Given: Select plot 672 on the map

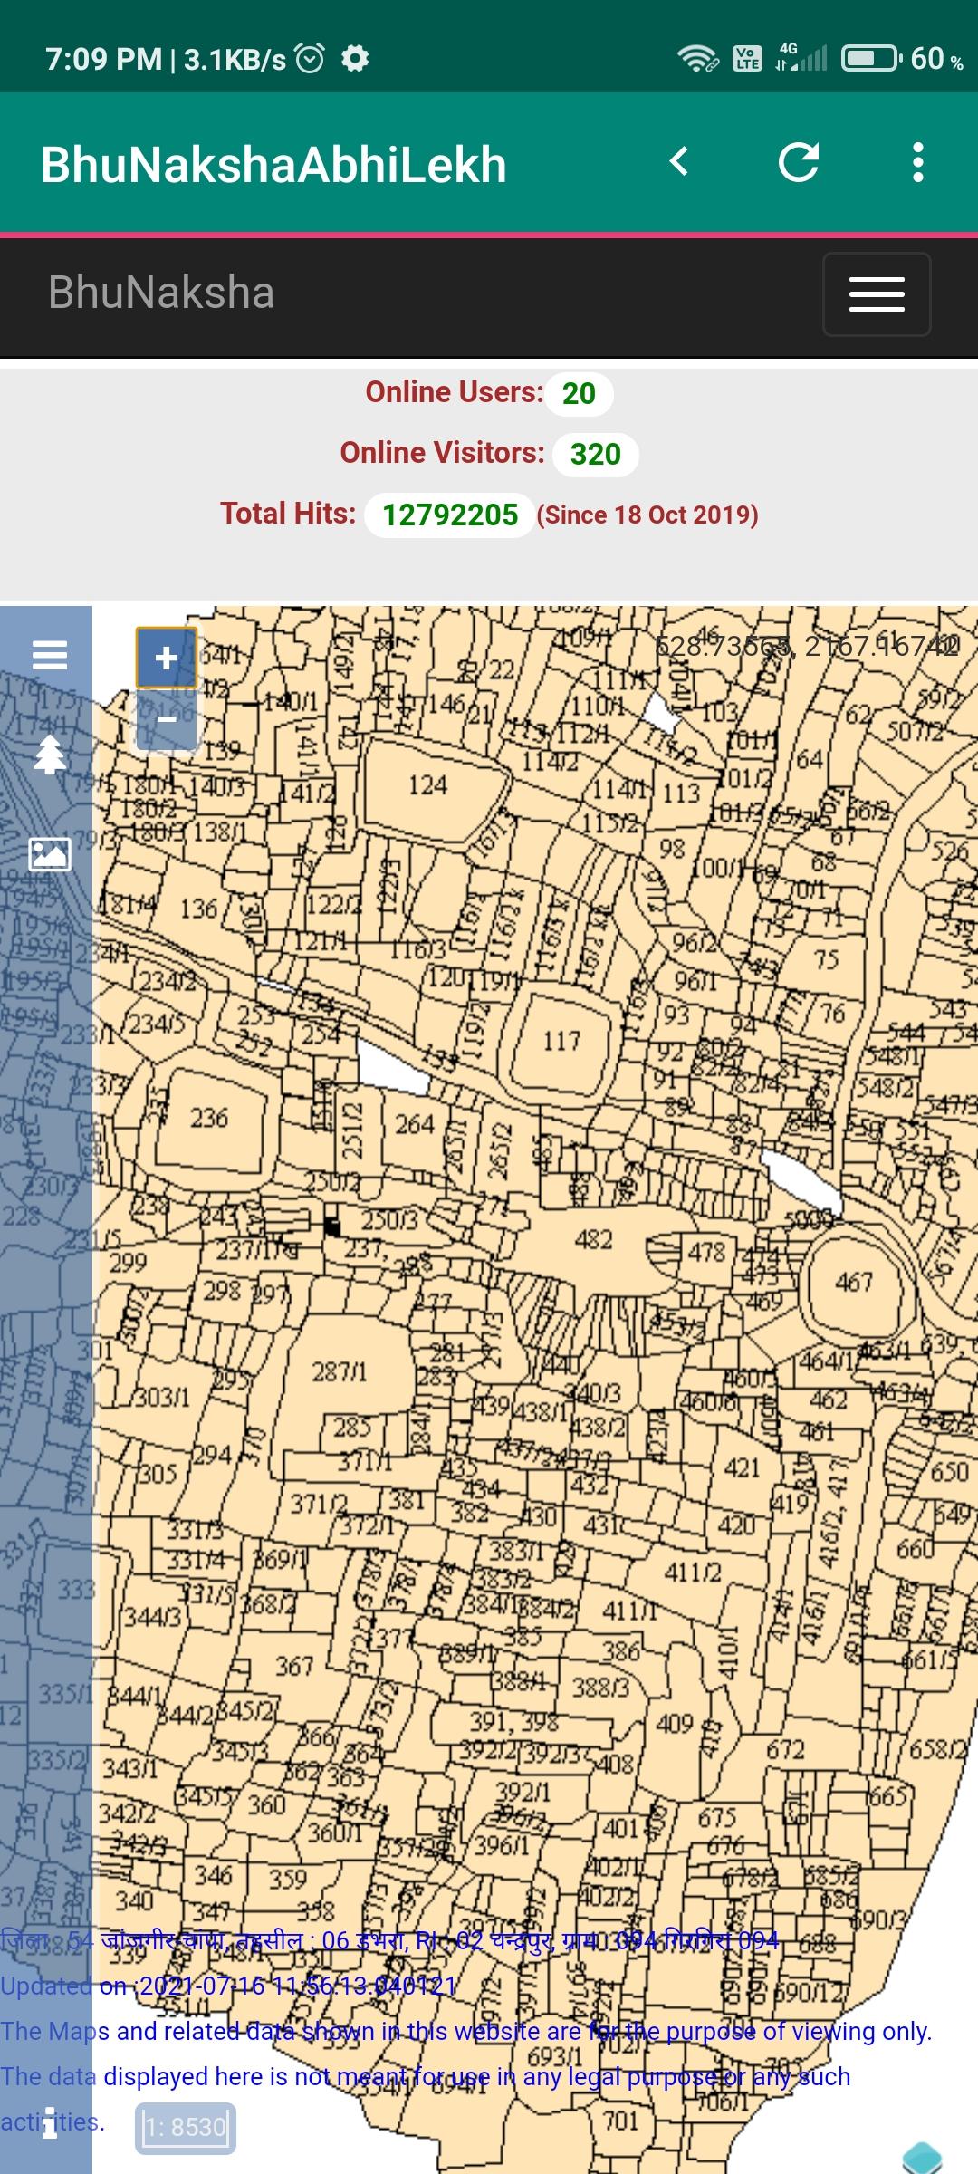Looking at the screenshot, I should point(785,1749).
